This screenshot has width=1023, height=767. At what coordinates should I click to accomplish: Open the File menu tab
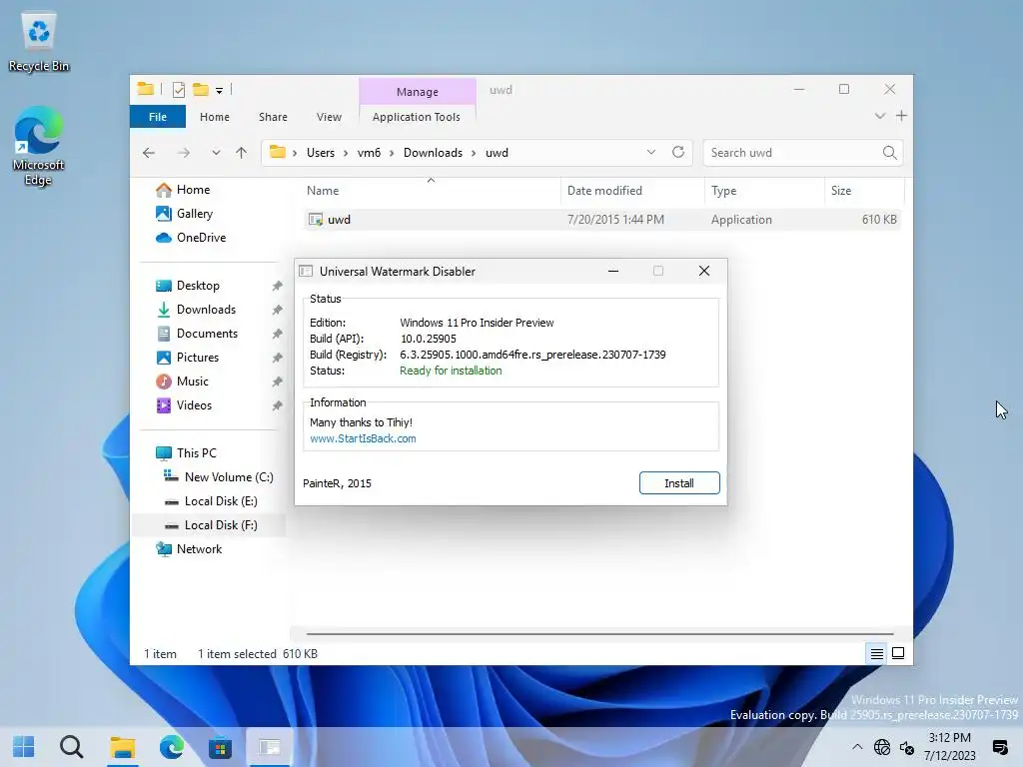point(157,117)
